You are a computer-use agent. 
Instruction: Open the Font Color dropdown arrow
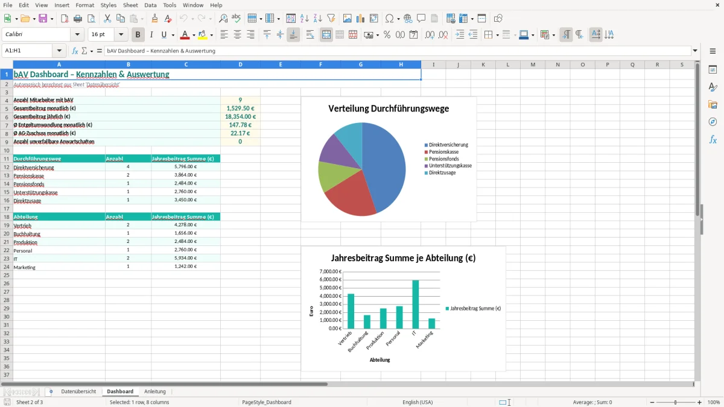(194, 35)
